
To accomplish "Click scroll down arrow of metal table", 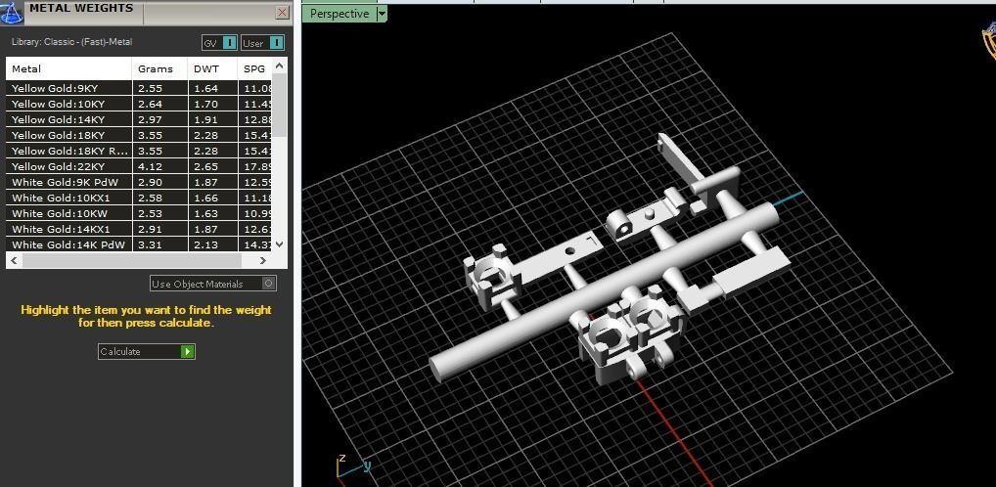I will [x=280, y=243].
